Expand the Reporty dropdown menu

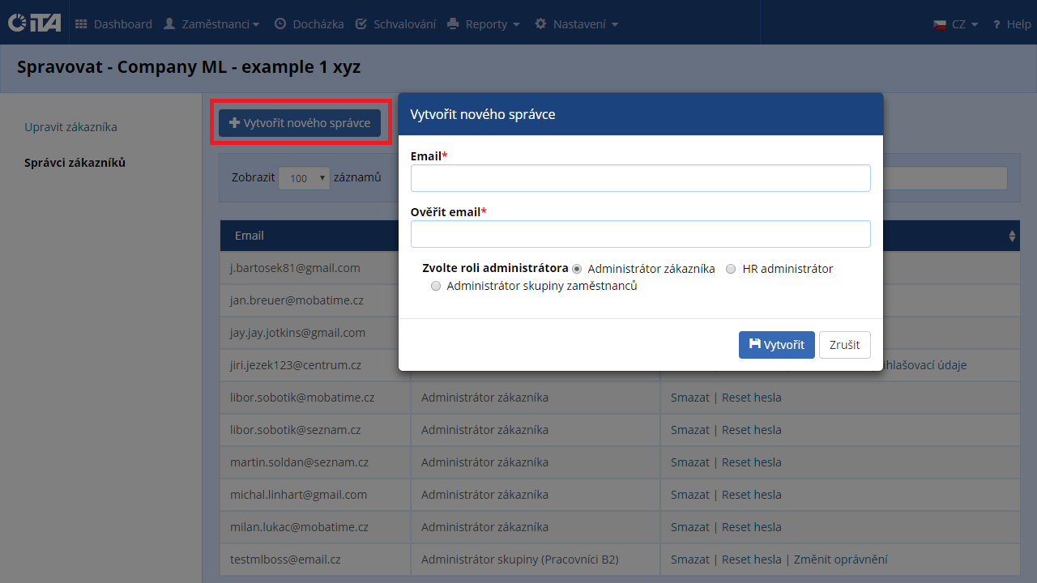[x=484, y=24]
